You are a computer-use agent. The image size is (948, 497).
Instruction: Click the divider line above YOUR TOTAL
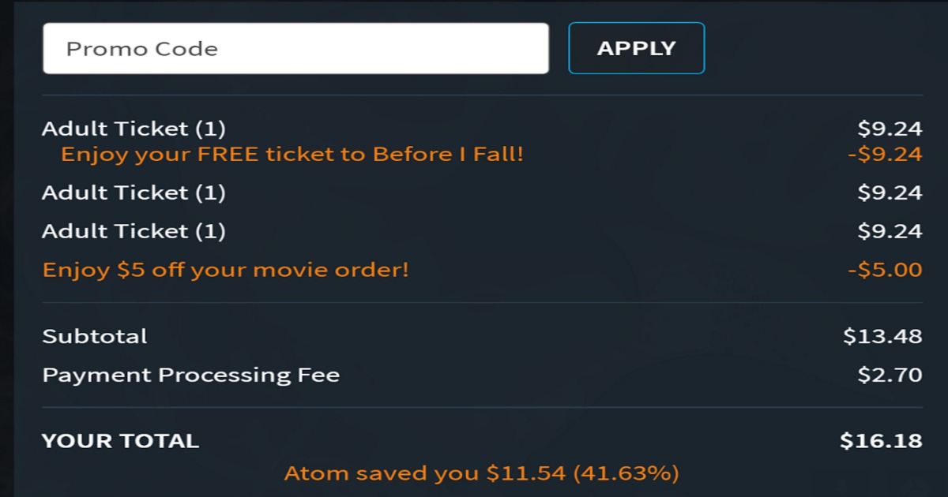coord(482,408)
